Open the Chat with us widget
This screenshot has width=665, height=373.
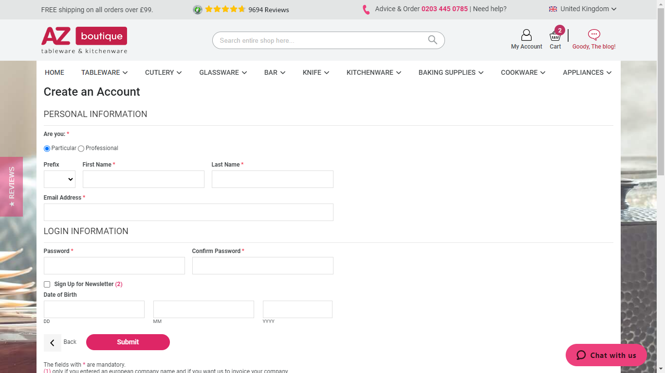coord(606,355)
